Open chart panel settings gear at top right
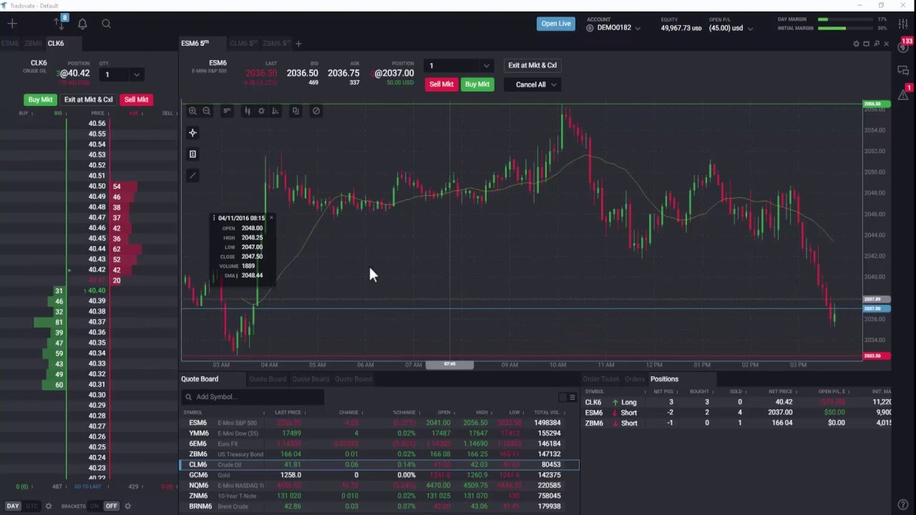Screen dimensions: 916x515 tap(856, 44)
